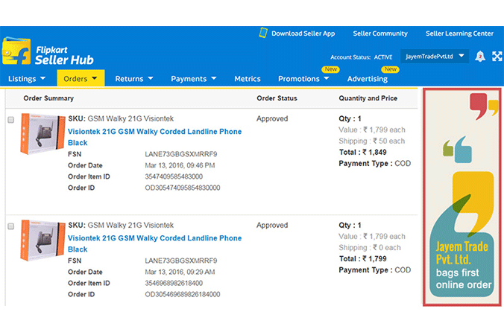
Task: Click order date Mar 13, 2016, 09:46 PM
Action: tap(180, 165)
